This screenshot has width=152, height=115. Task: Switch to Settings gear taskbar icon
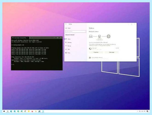pos(43,111)
